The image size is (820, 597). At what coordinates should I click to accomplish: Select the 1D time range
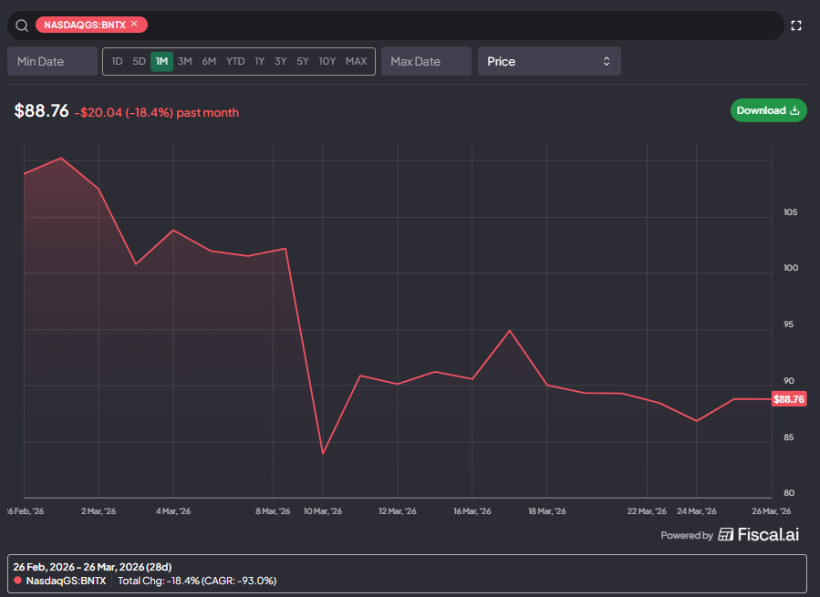click(x=117, y=61)
